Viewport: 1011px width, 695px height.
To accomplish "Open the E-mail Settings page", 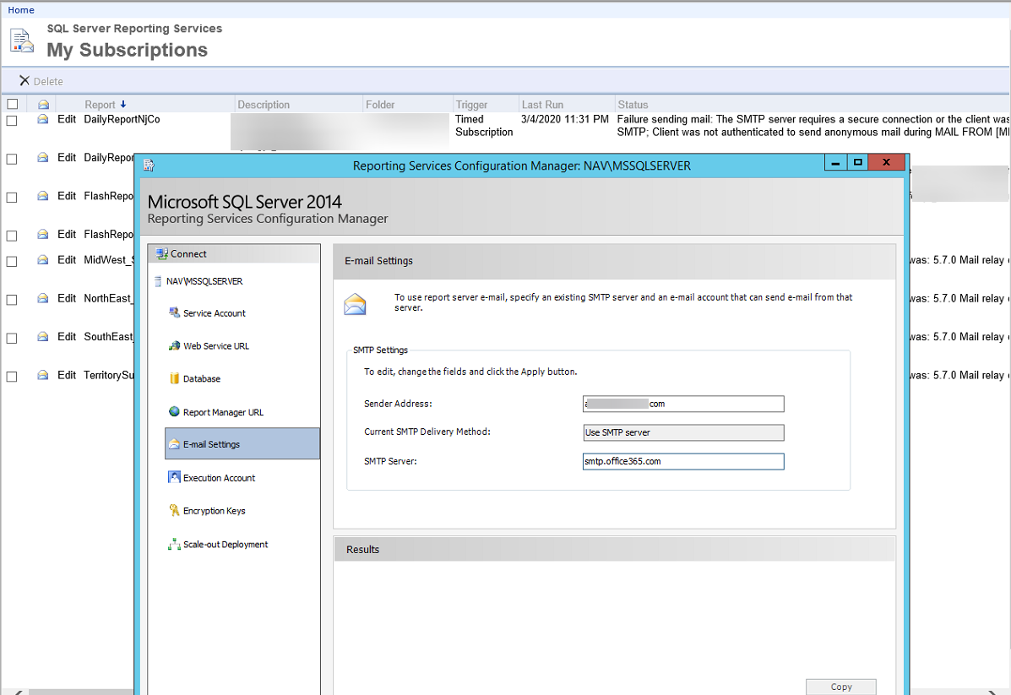I will click(x=211, y=444).
